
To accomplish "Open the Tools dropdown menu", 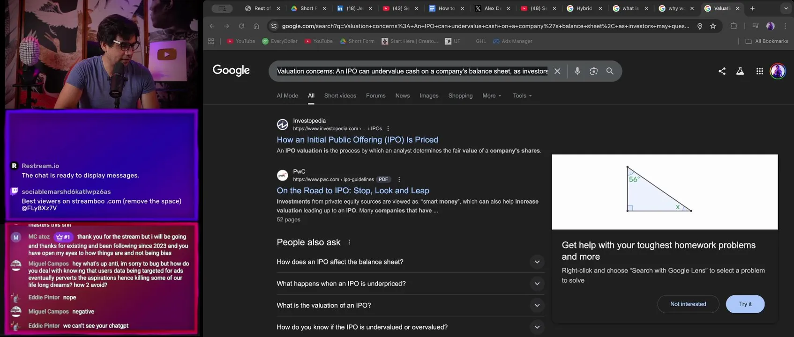I will pos(522,96).
